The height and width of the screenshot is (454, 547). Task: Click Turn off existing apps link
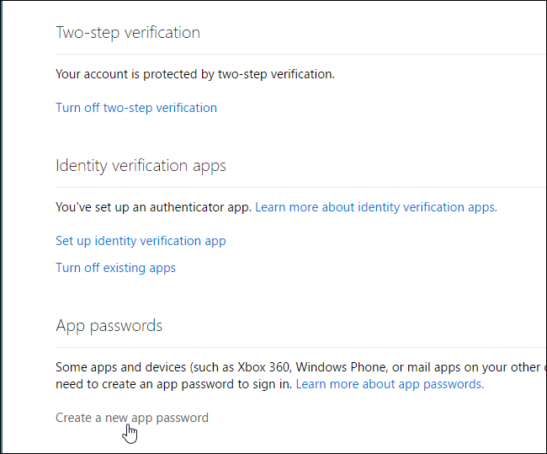[x=115, y=268]
